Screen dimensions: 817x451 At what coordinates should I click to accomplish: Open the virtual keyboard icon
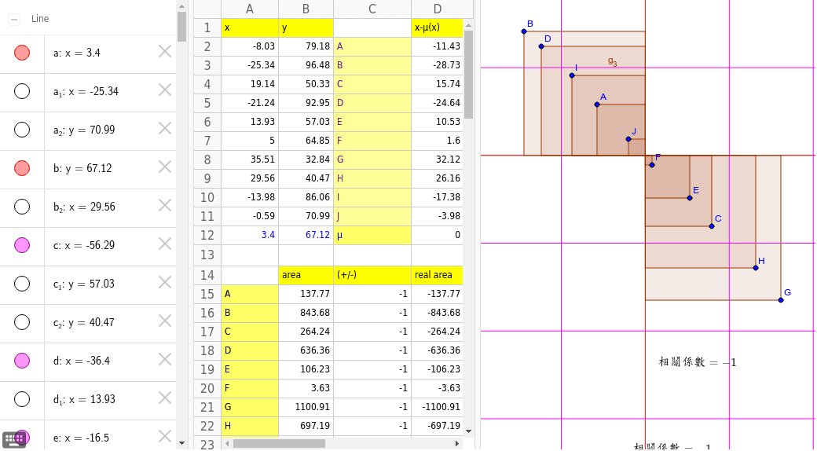[x=13, y=439]
